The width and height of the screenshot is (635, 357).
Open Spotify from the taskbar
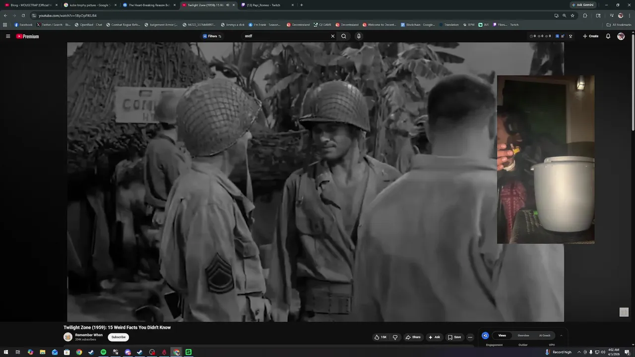pos(103,352)
